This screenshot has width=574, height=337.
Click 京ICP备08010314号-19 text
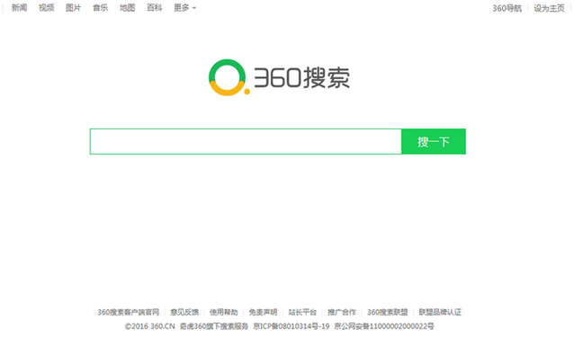click(291, 326)
